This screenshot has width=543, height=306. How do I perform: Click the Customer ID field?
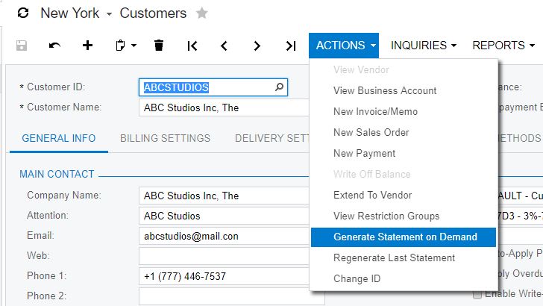pos(213,87)
